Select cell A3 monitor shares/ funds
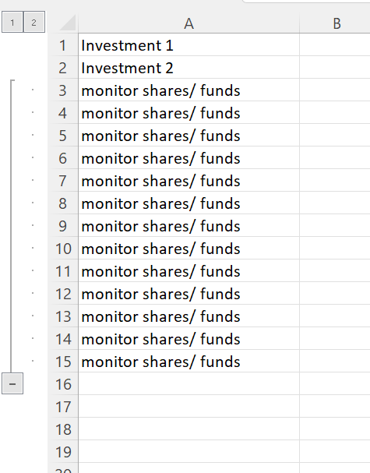 click(x=189, y=90)
